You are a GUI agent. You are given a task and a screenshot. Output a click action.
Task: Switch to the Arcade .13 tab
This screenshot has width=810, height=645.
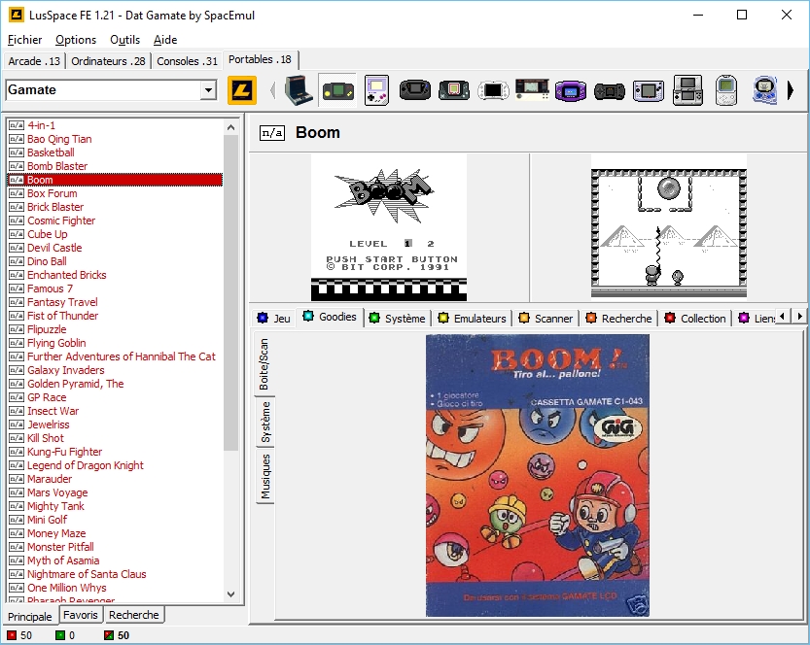34,61
